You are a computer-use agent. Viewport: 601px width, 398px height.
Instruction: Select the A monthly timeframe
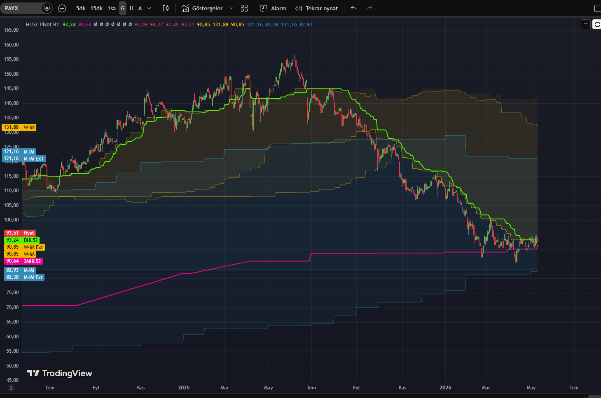(x=140, y=8)
